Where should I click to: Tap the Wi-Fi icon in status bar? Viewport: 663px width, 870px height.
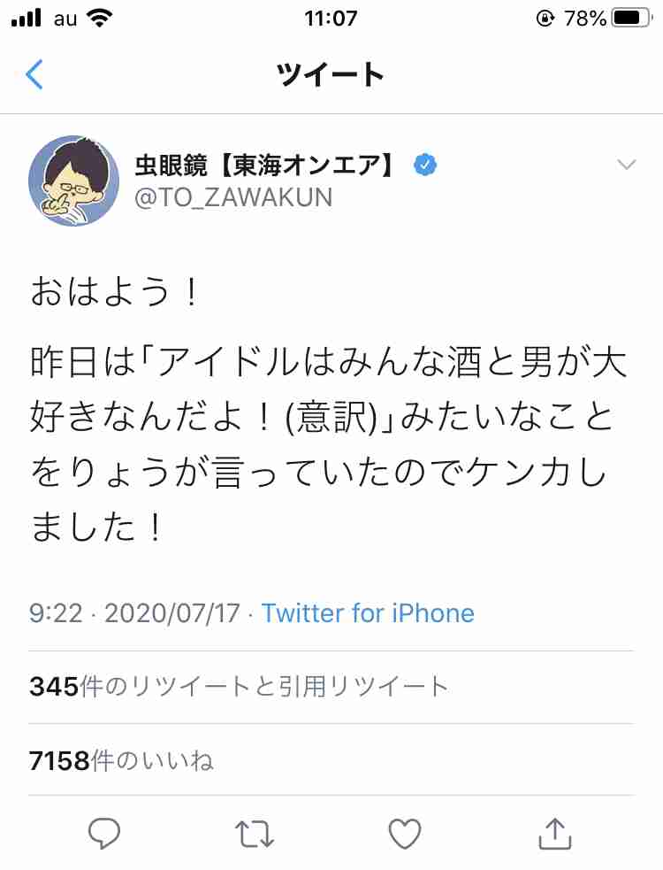pos(101,19)
